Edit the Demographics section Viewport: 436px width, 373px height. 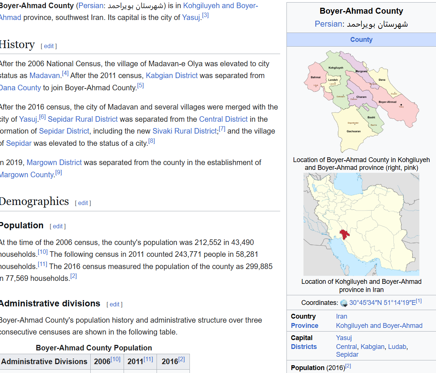click(83, 203)
